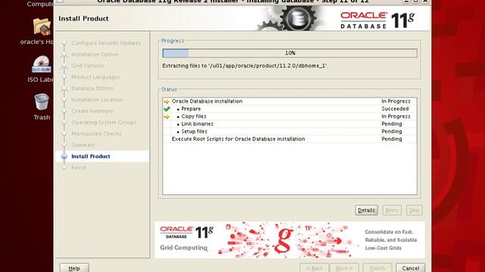Select Summary step in sidebar
The height and width of the screenshot is (272, 485).
[83, 145]
